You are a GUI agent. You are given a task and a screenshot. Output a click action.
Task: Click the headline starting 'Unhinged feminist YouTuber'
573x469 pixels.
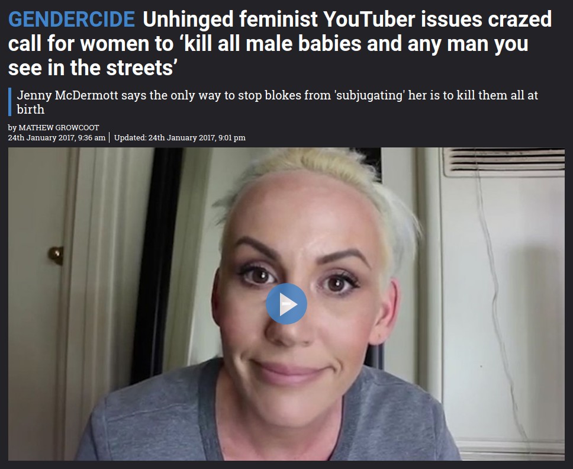(x=280, y=43)
